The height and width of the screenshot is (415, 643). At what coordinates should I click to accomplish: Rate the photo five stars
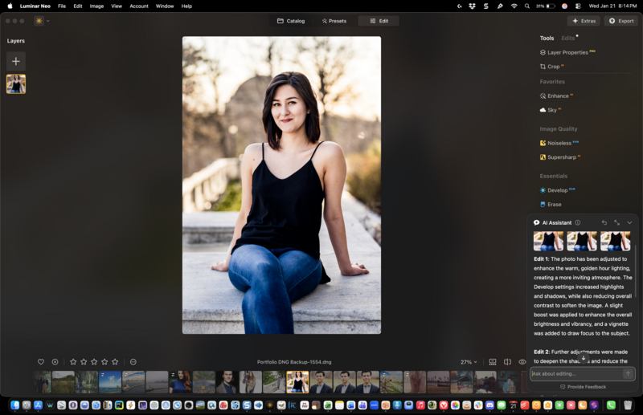(x=115, y=362)
